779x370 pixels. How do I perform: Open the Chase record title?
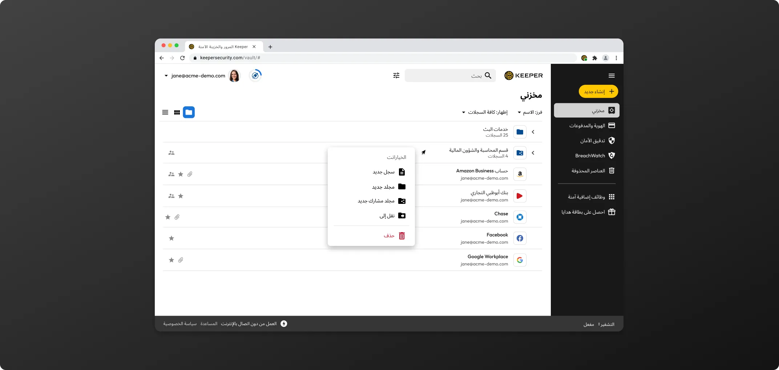501,214
